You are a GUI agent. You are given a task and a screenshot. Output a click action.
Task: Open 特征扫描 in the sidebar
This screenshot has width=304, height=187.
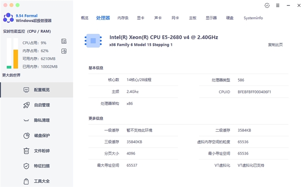click(x=37, y=166)
